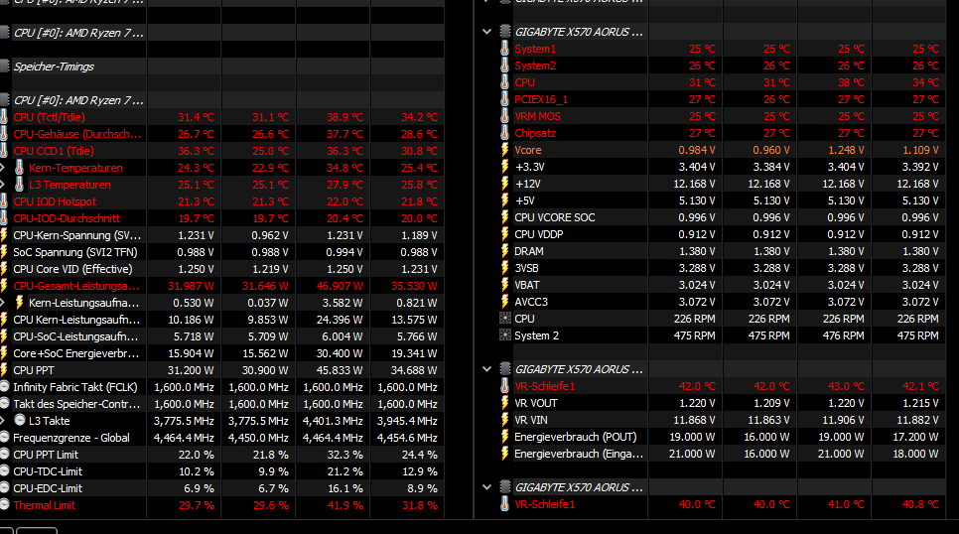Viewport: 959px width, 534px height.
Task: Select the Speicher-Timings section header
Action: (222, 67)
